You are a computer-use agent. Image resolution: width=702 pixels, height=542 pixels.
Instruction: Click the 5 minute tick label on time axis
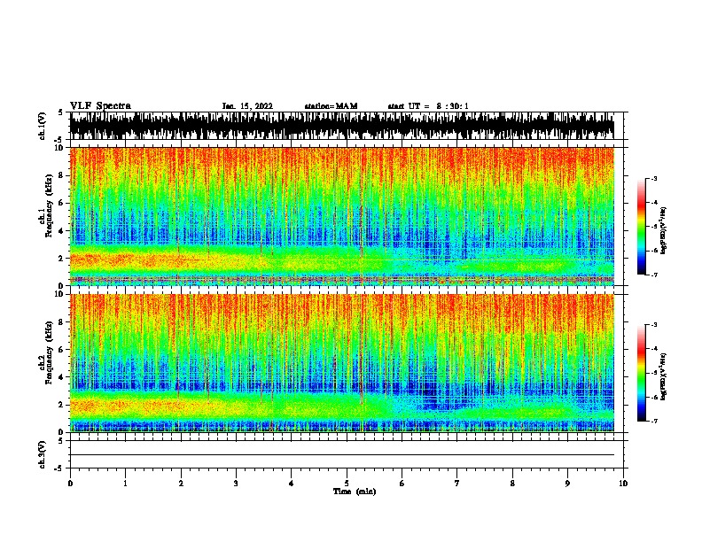click(x=347, y=484)
